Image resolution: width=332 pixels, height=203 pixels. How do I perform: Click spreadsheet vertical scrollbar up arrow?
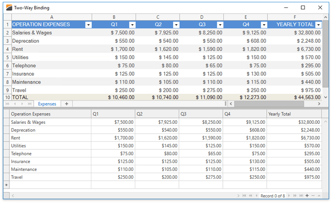pos(325,17)
